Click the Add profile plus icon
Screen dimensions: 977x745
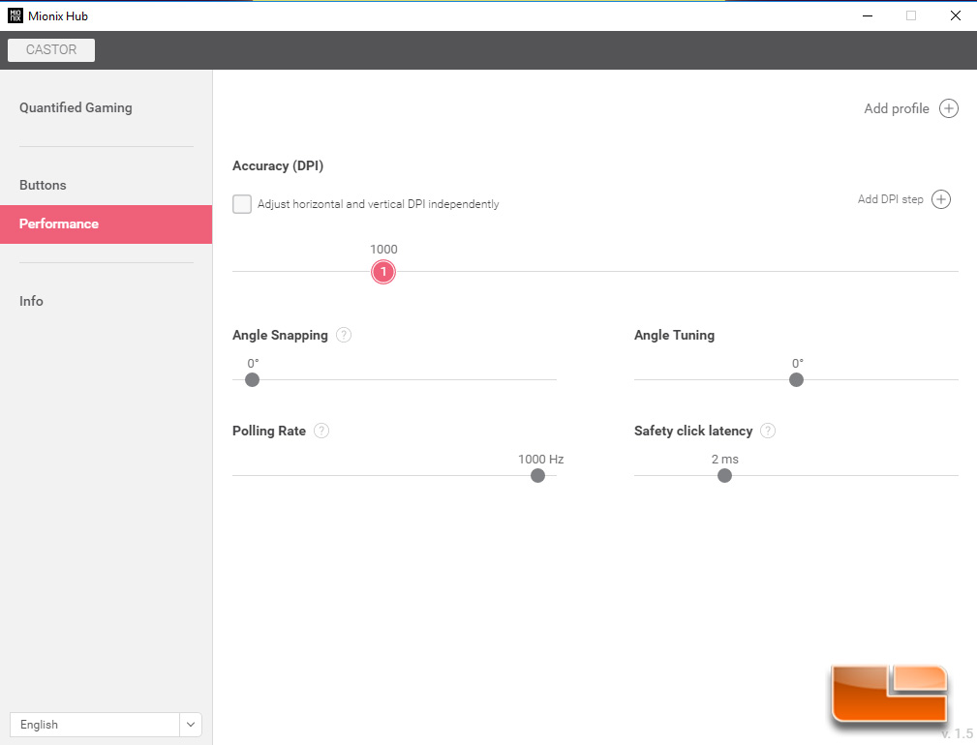[x=948, y=108]
